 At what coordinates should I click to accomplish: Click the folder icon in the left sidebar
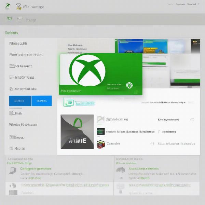point(12,66)
